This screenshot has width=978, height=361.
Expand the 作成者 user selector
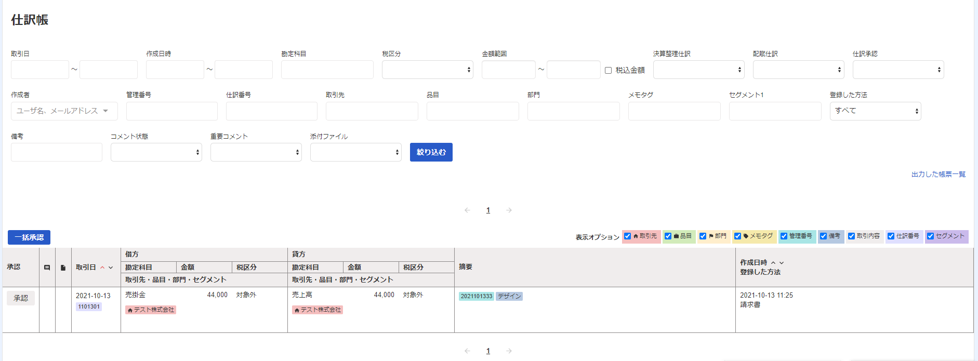coord(64,111)
